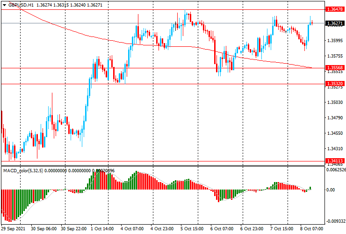Click the GBPUSD,H1 chart title text
The image size is (346, 234).
click(x=21, y=5)
